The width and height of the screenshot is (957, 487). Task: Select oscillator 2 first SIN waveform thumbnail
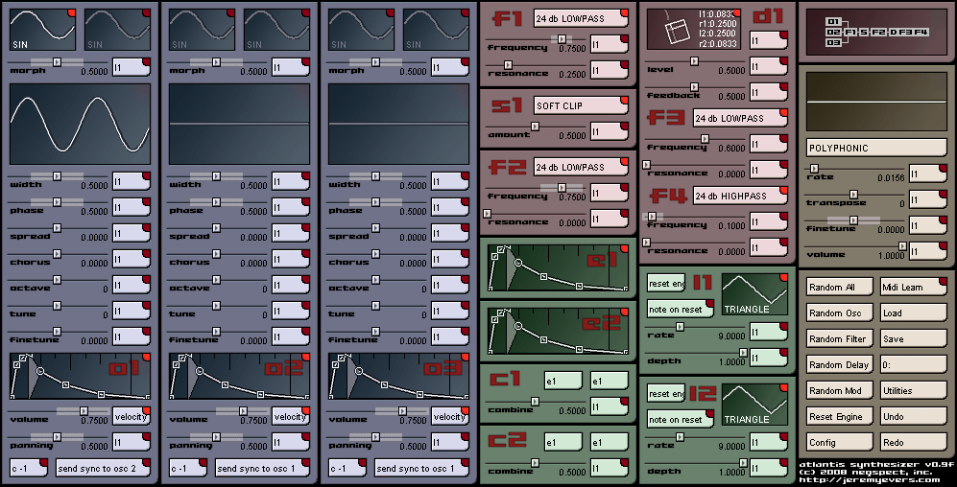(202, 30)
